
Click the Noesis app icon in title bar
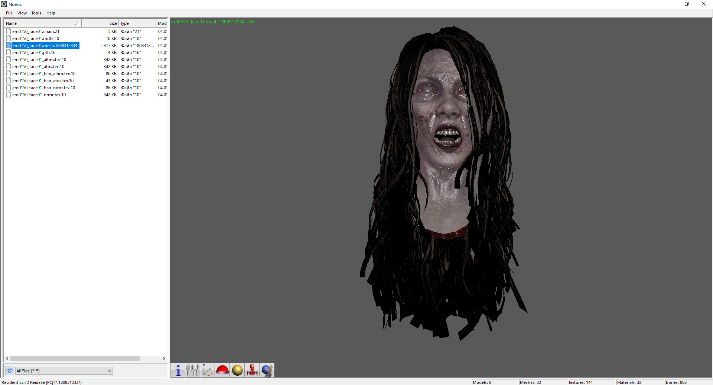(x=4, y=4)
